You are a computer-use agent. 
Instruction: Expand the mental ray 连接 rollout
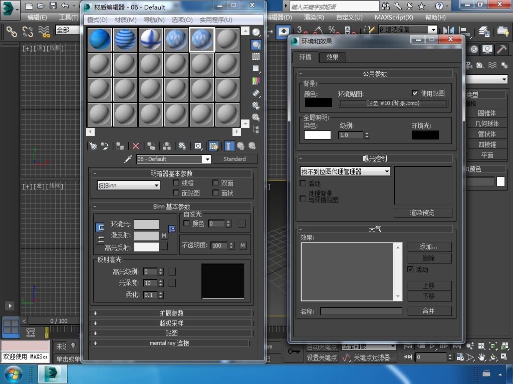click(170, 343)
